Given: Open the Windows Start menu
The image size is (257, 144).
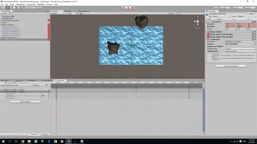Looking at the screenshot, I should pos(3,141).
